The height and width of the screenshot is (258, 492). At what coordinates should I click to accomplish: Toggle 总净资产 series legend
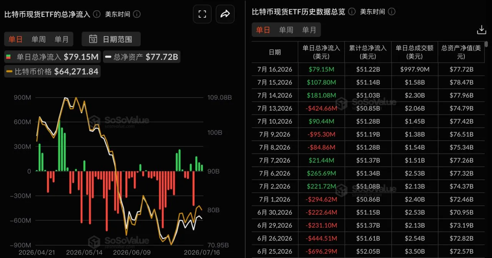tap(141, 57)
